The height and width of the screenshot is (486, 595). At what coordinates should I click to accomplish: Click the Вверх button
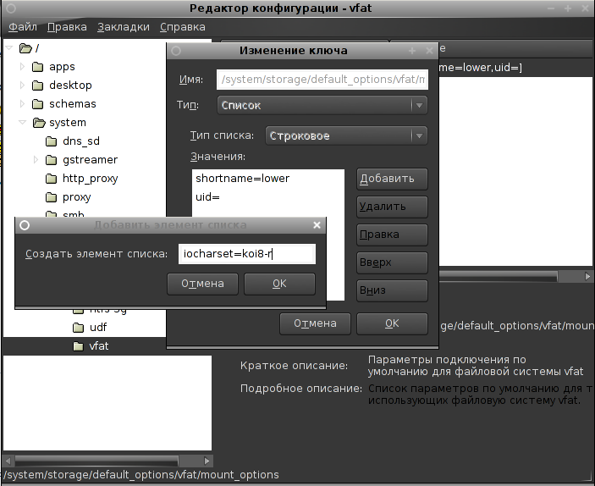coord(392,262)
